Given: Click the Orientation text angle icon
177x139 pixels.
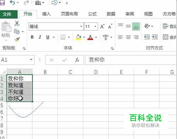Looking at the screenshot, I should (147, 26).
